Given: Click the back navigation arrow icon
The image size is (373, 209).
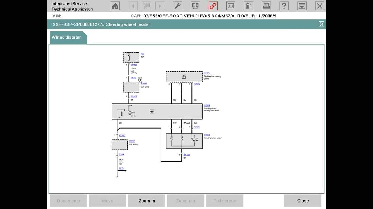Looking at the screenshot, I should point(133,6).
